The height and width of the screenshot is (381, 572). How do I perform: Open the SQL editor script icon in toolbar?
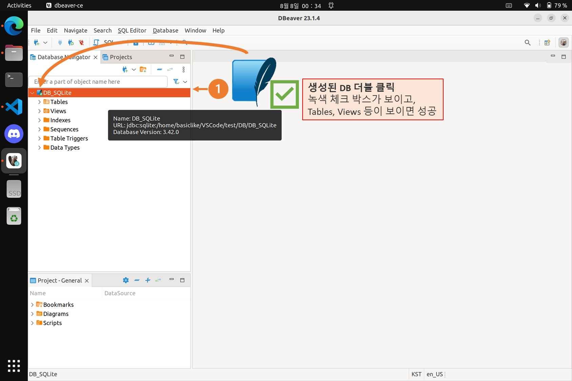(96, 43)
